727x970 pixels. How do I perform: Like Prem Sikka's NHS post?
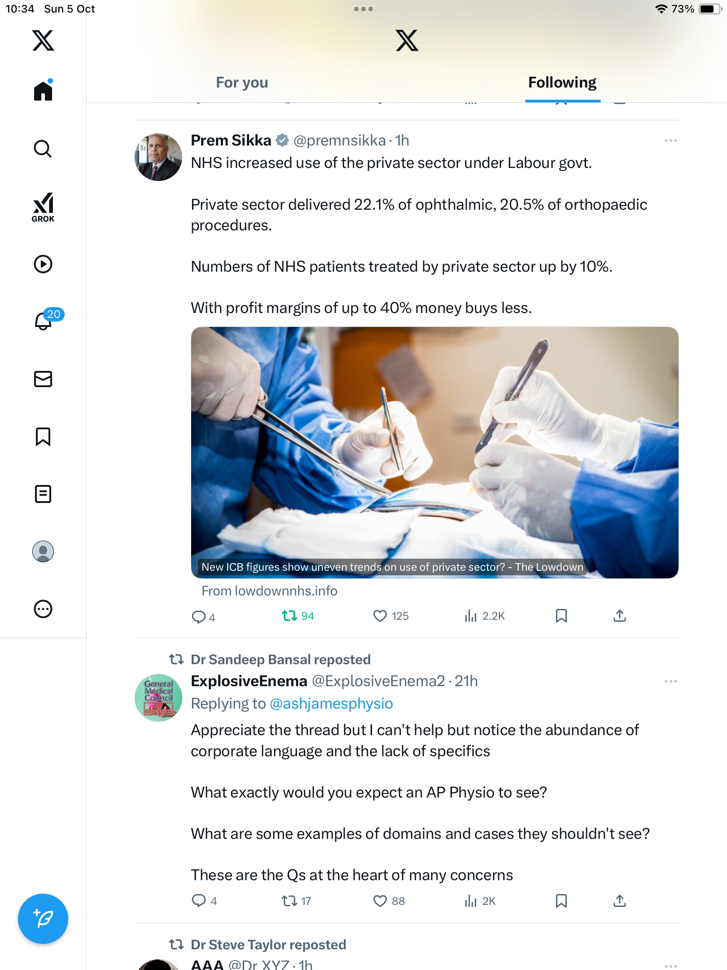coord(380,616)
